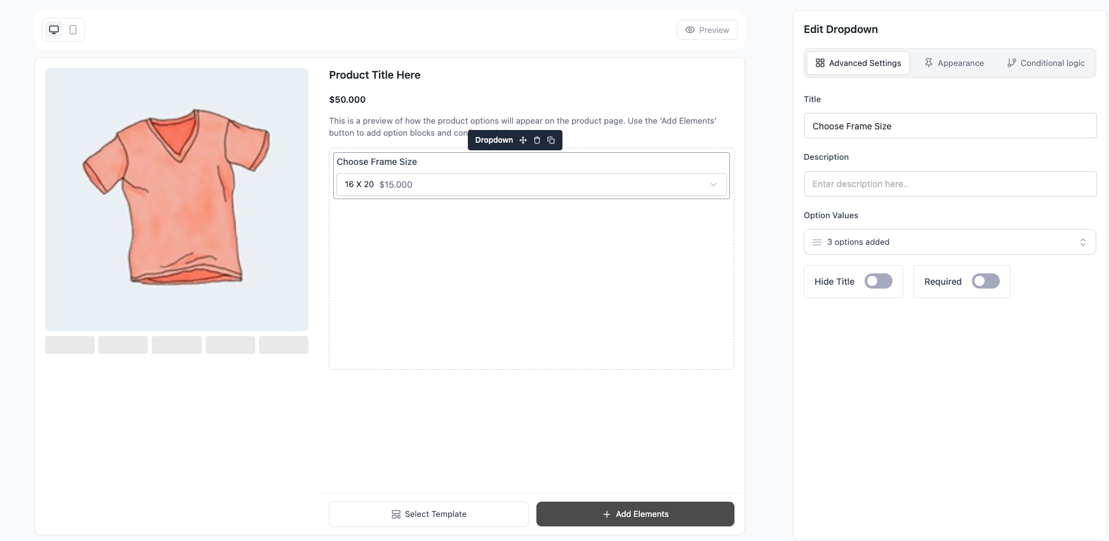Image resolution: width=1109 pixels, height=541 pixels.
Task: Click the Option Values label
Action: (831, 215)
